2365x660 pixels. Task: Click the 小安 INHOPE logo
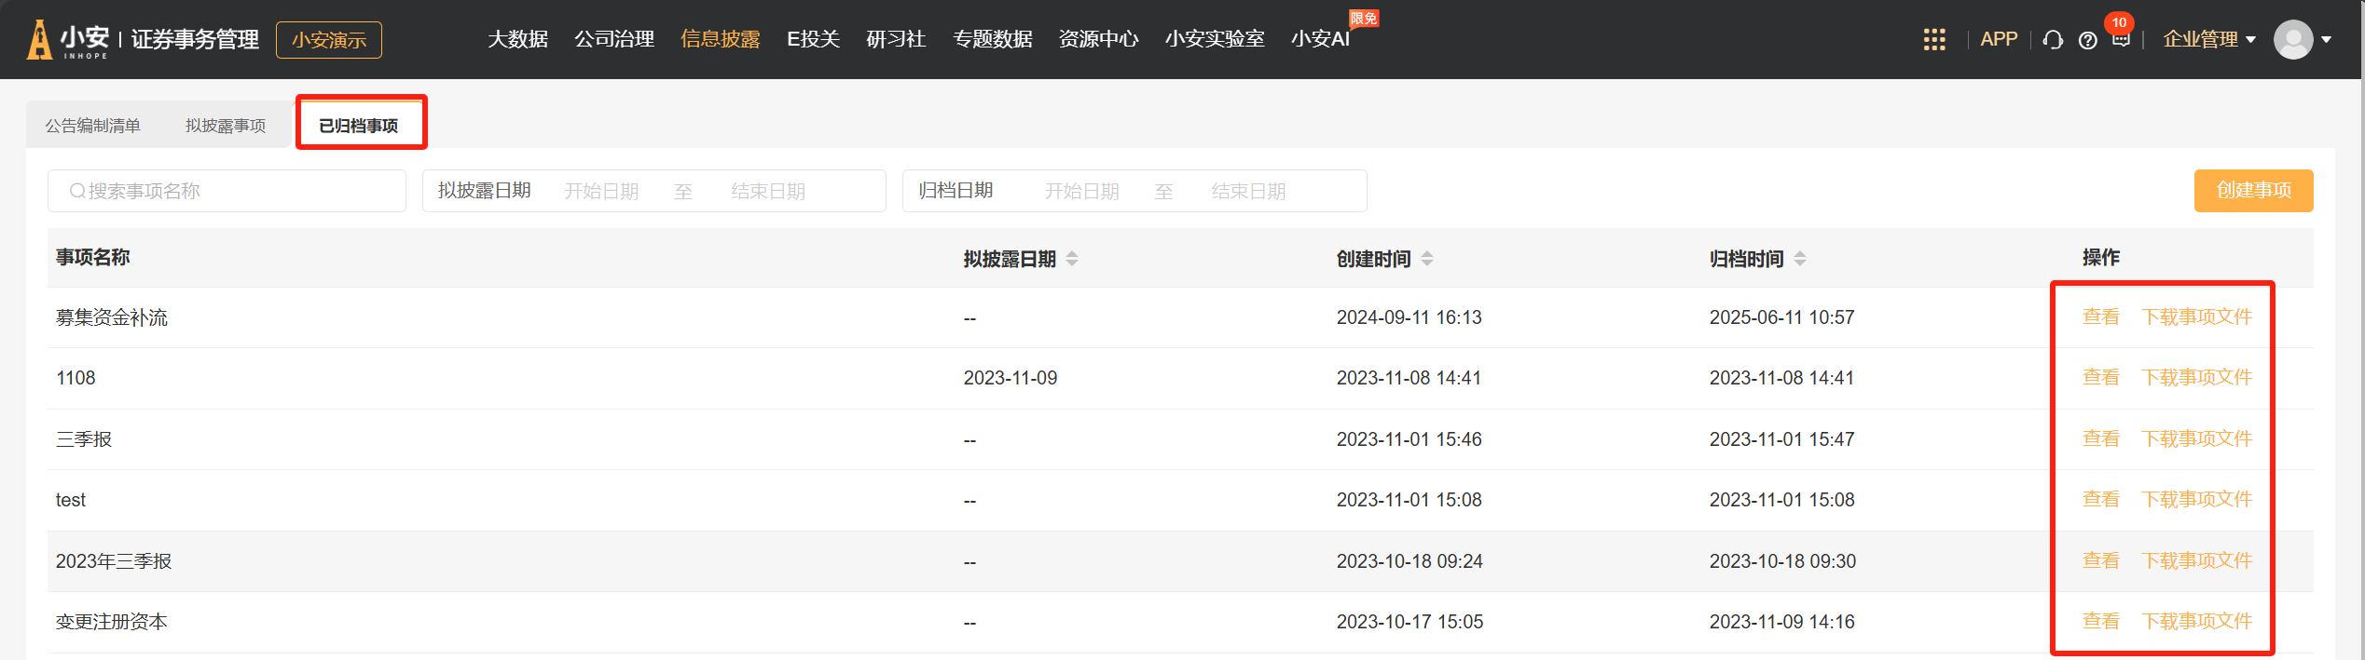69,39
